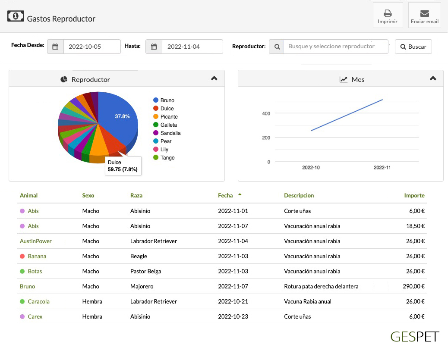Collapse the Reproductor chart panel
This screenshot has height=363, width=448.
pos(214,78)
